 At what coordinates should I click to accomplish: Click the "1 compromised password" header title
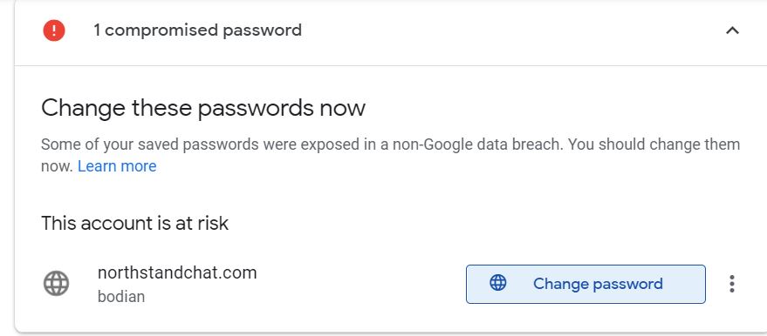click(x=197, y=30)
